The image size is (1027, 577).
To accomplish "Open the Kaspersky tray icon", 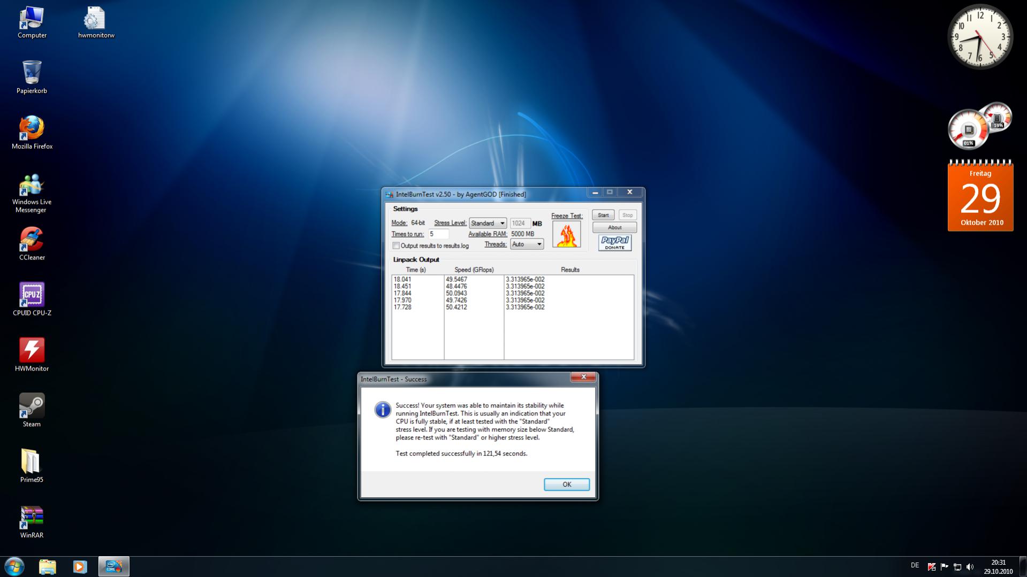I will pyautogui.click(x=931, y=567).
